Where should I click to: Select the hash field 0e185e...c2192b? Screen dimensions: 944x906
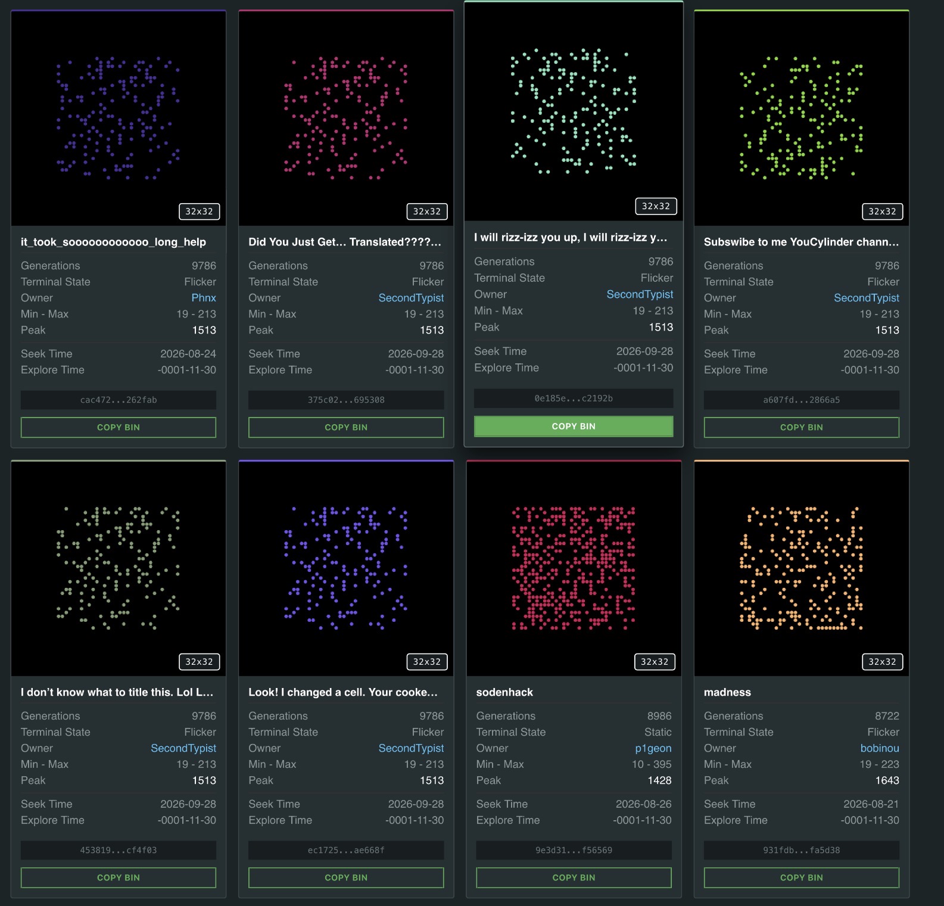(x=574, y=398)
